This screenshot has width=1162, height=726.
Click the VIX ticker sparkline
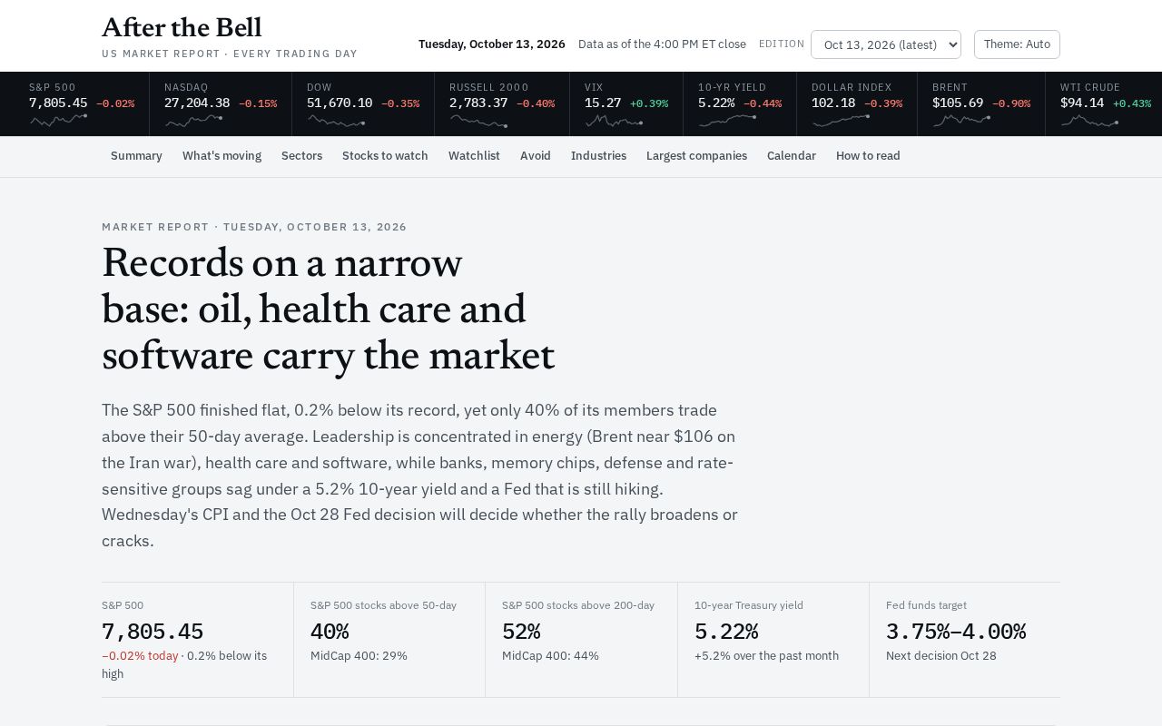point(614,120)
